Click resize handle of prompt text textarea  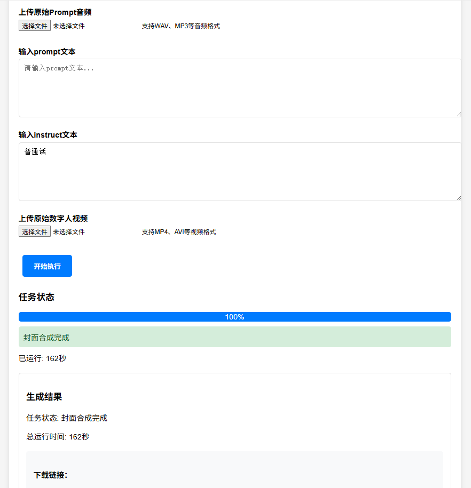459,114
